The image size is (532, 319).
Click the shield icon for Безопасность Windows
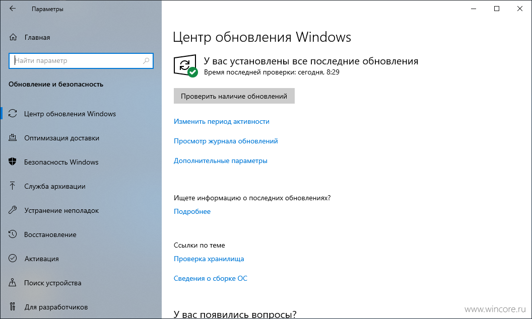[13, 162]
